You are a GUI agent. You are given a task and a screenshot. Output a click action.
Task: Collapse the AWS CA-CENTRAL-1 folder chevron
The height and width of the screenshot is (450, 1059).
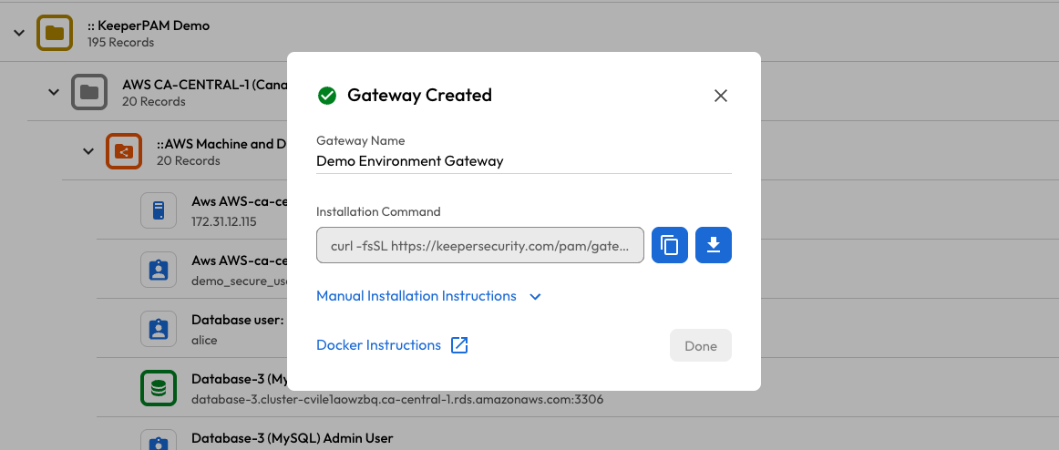tap(54, 92)
